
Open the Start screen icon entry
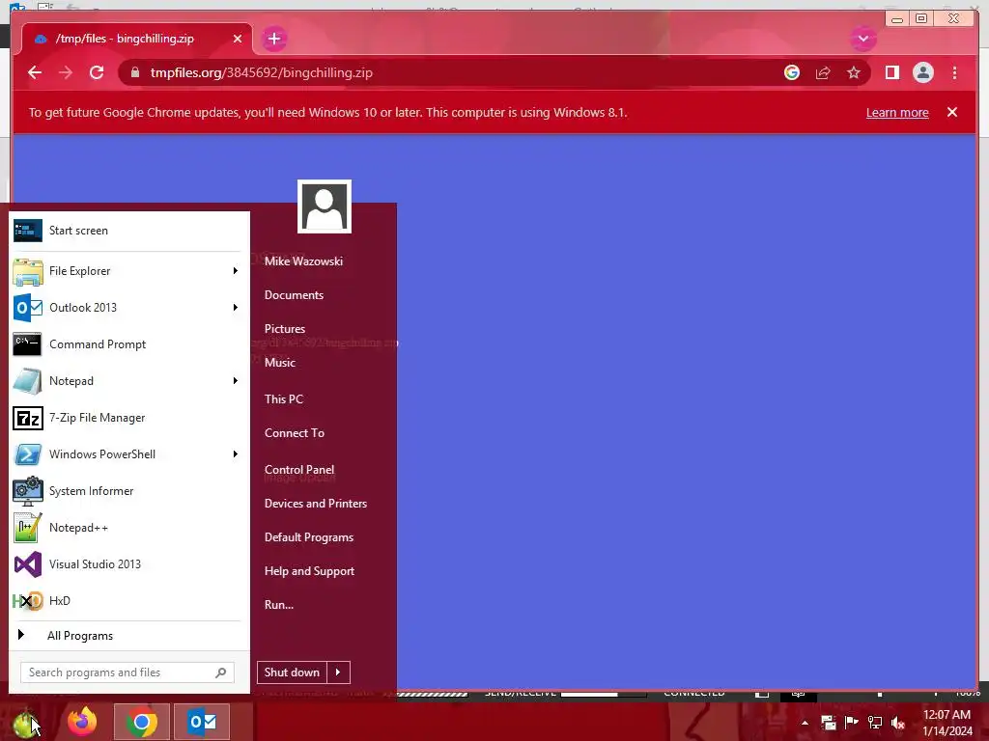point(28,231)
